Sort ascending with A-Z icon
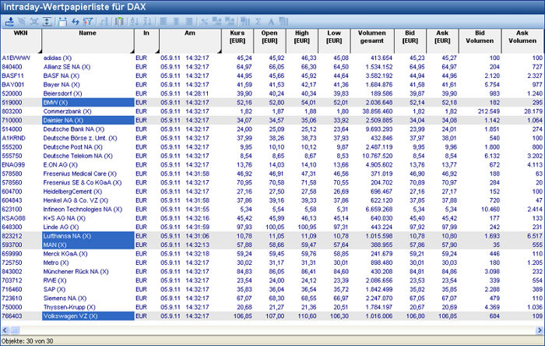The height and width of the screenshot is (346, 545). point(135,21)
